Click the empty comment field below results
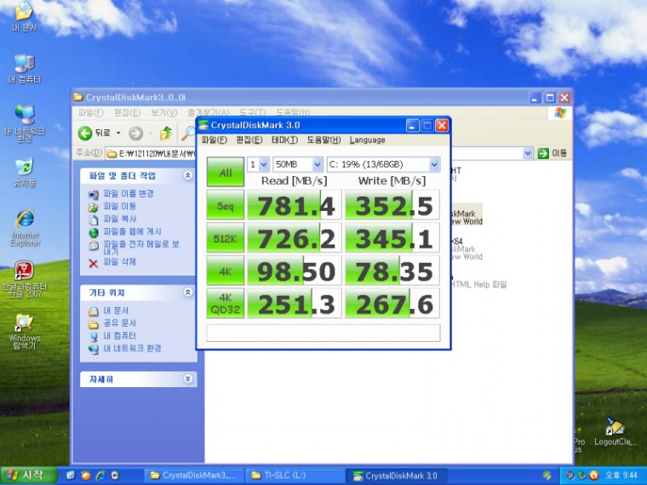Screen dimensions: 647x485 pos(323,333)
